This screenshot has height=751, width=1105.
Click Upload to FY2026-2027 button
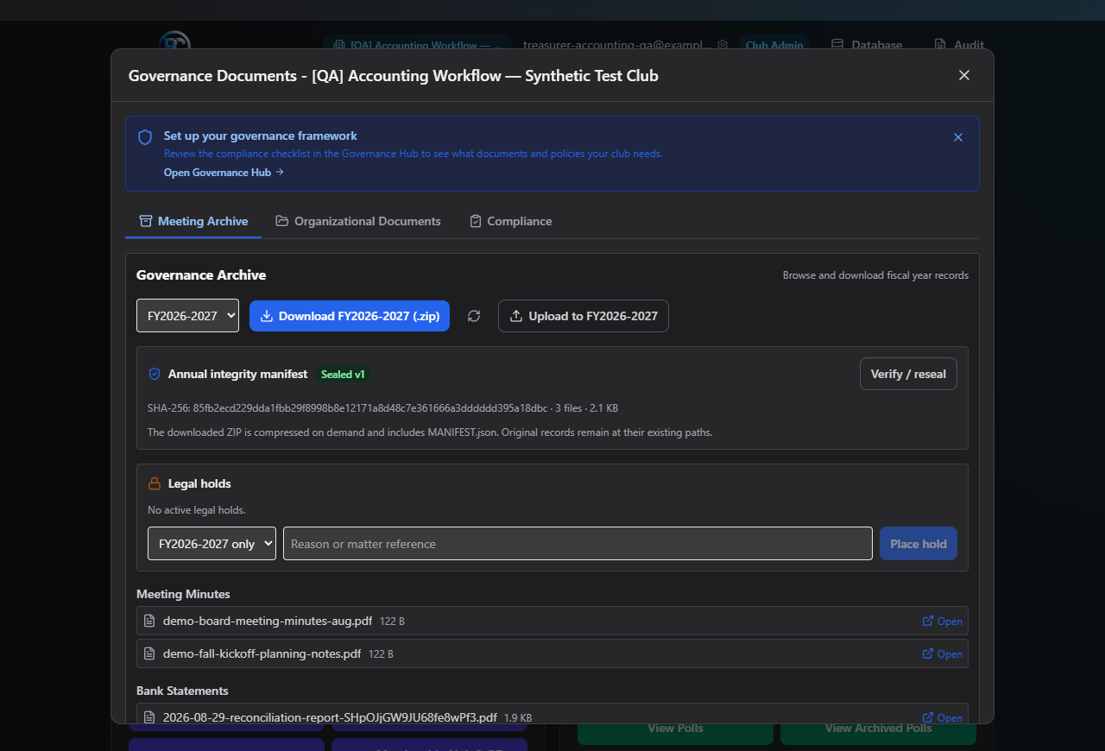[x=584, y=316]
